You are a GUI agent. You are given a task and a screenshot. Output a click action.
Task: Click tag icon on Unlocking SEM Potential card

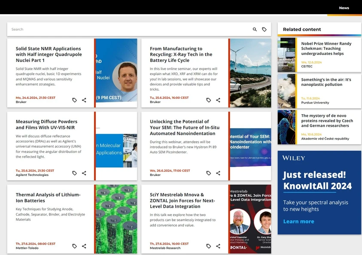coord(208,173)
